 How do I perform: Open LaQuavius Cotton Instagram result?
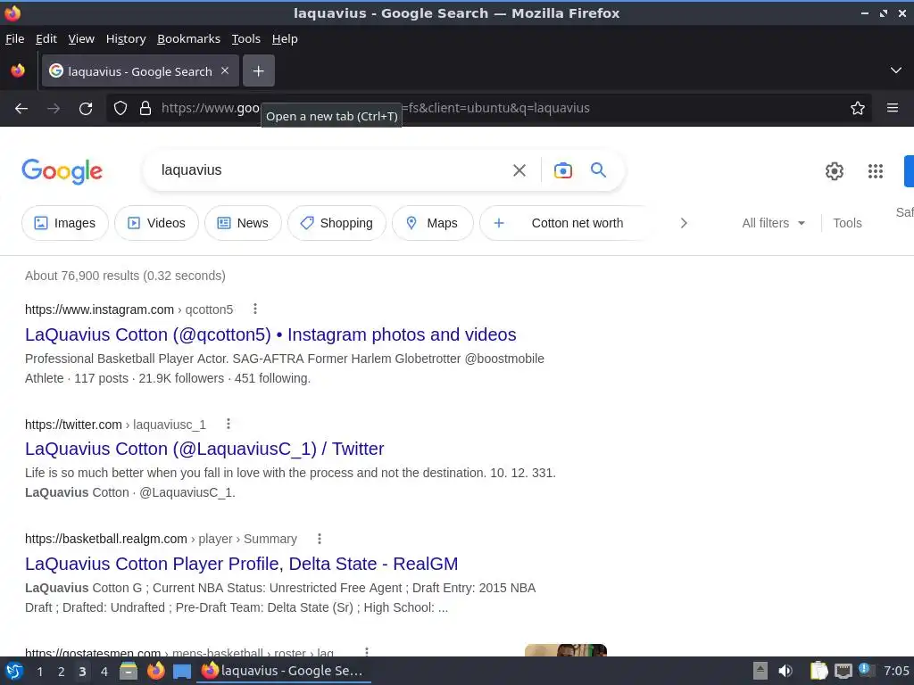point(270,335)
